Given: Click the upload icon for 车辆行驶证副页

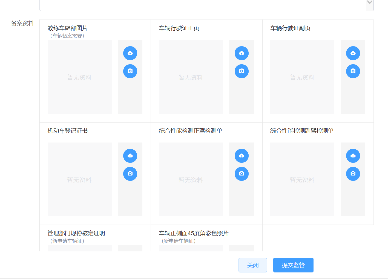Looking at the screenshot, I should (353, 53).
